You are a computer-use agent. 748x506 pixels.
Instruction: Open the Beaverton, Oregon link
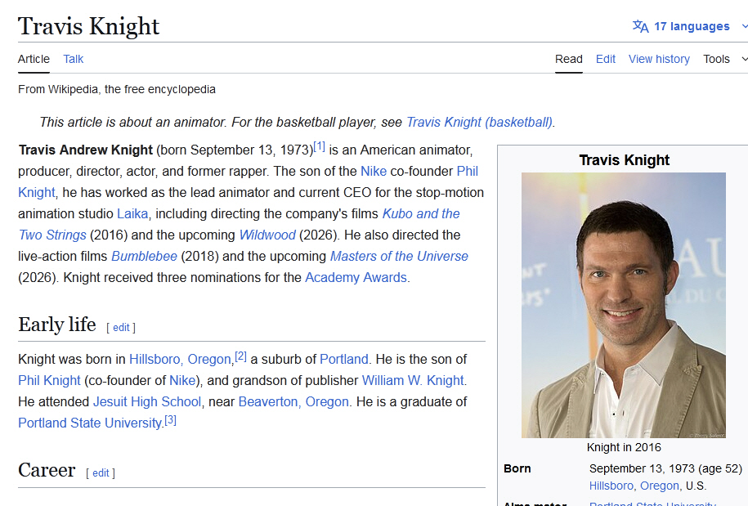click(293, 402)
